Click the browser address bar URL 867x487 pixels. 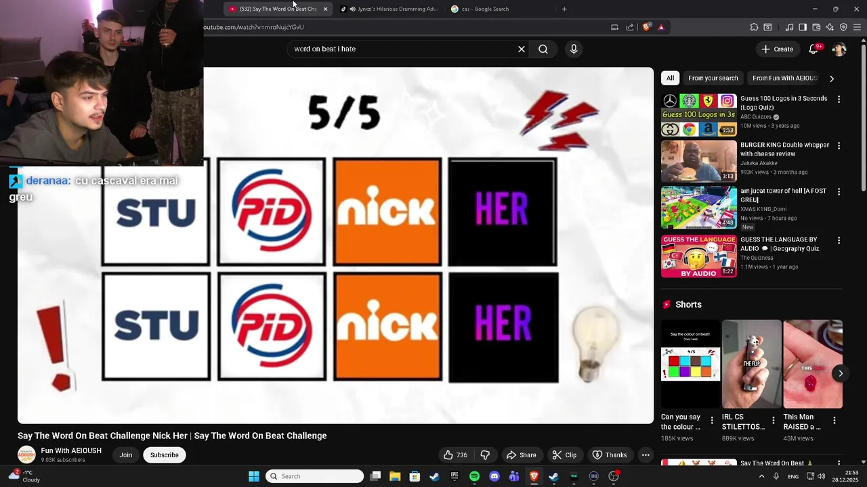point(254,27)
